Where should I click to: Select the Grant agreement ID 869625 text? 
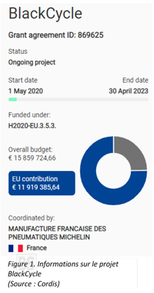coord(56,35)
